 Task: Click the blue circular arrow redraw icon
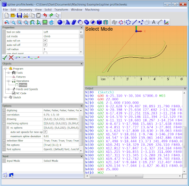(x=52, y=22)
